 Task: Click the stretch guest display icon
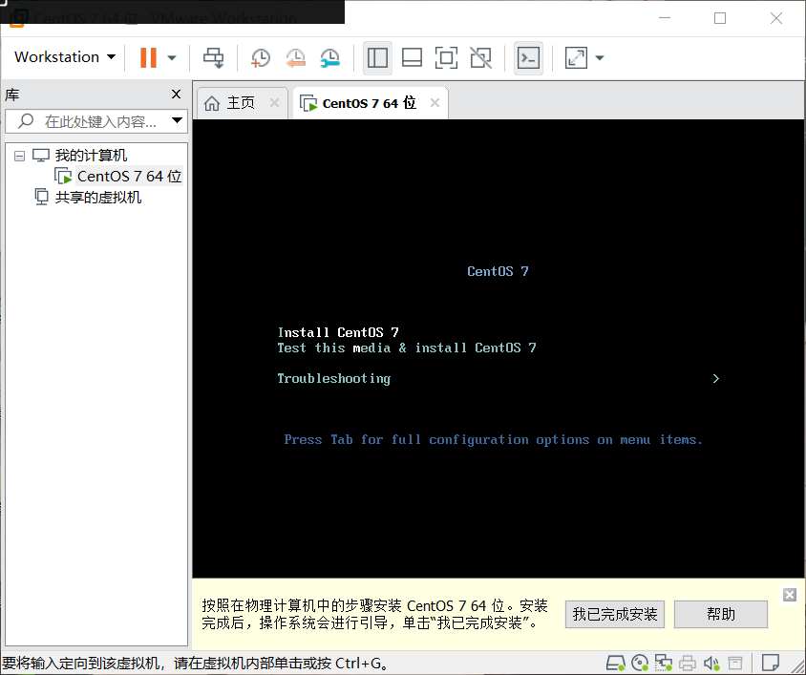[x=576, y=57]
